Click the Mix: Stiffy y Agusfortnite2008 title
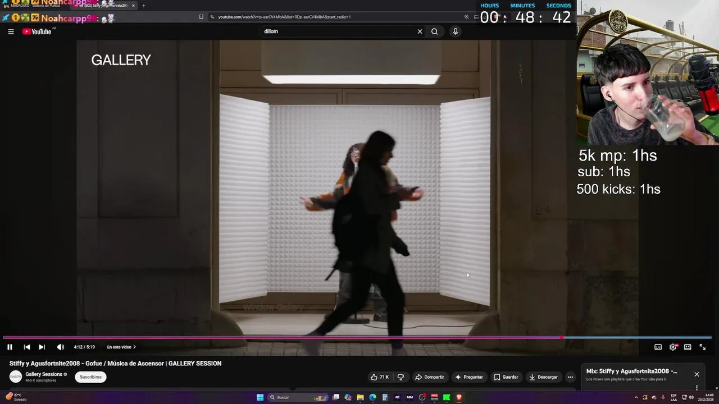This screenshot has height=404, width=719. [631, 371]
